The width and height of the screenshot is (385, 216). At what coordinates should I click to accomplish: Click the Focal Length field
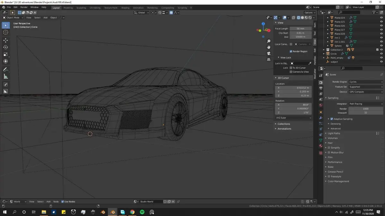pos(301,28)
